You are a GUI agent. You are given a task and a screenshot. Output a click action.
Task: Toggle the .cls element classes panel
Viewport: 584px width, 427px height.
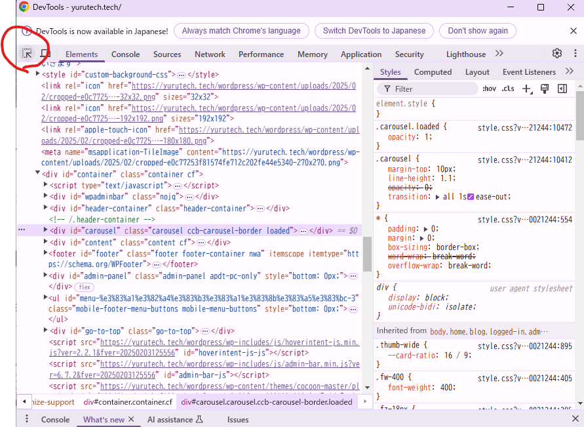(x=508, y=89)
